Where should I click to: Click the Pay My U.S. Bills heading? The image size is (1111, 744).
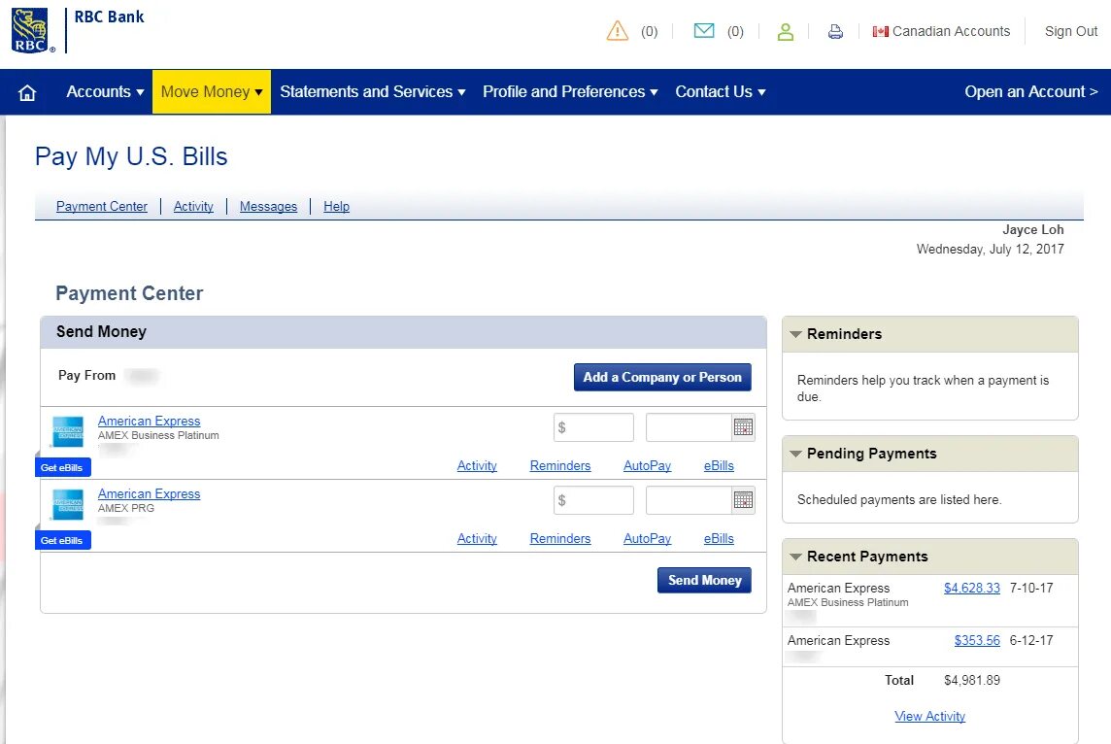coord(131,156)
